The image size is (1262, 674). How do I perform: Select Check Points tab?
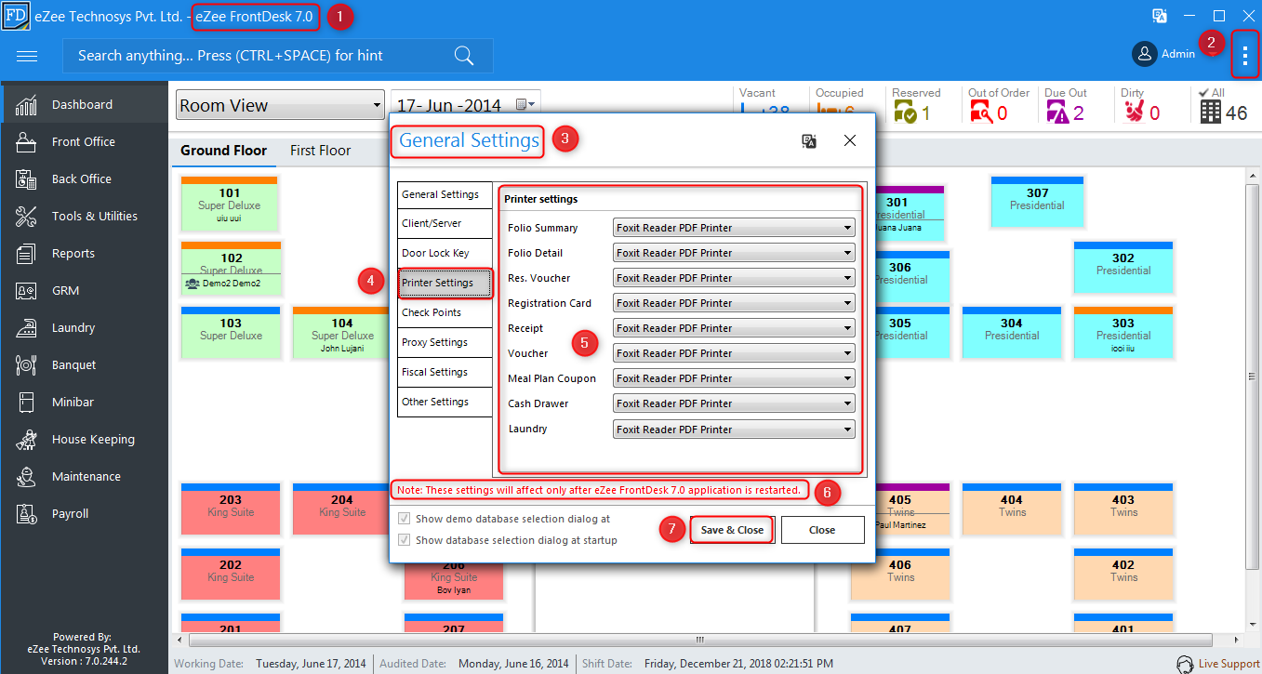[x=445, y=312]
